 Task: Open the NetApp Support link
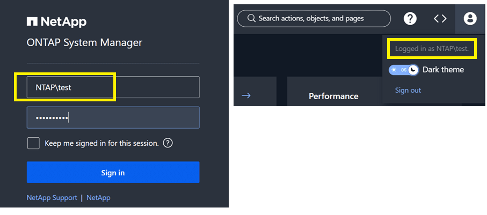pos(52,198)
